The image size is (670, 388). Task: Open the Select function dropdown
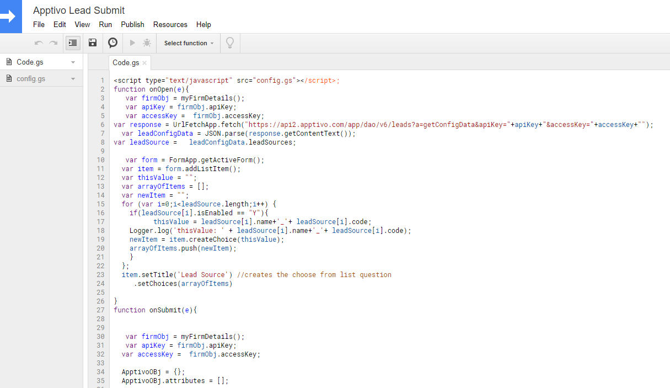(x=188, y=42)
